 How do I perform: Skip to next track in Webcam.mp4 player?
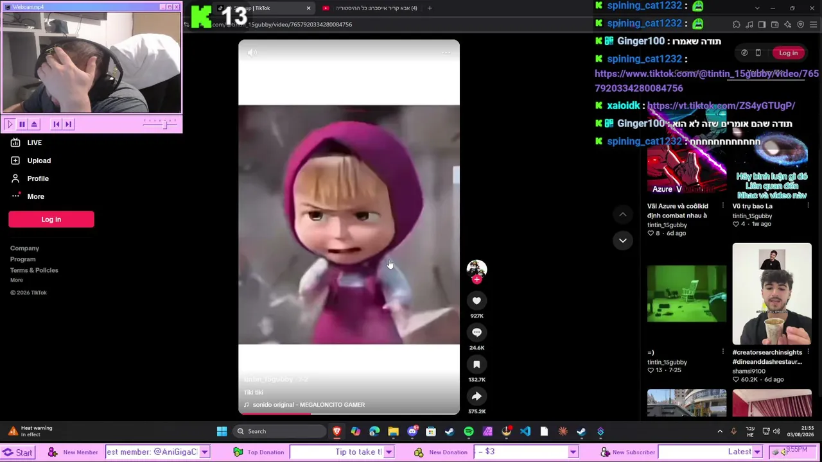coord(68,124)
